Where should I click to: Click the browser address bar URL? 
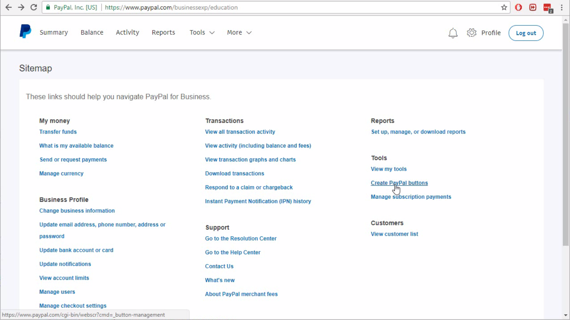(x=171, y=7)
